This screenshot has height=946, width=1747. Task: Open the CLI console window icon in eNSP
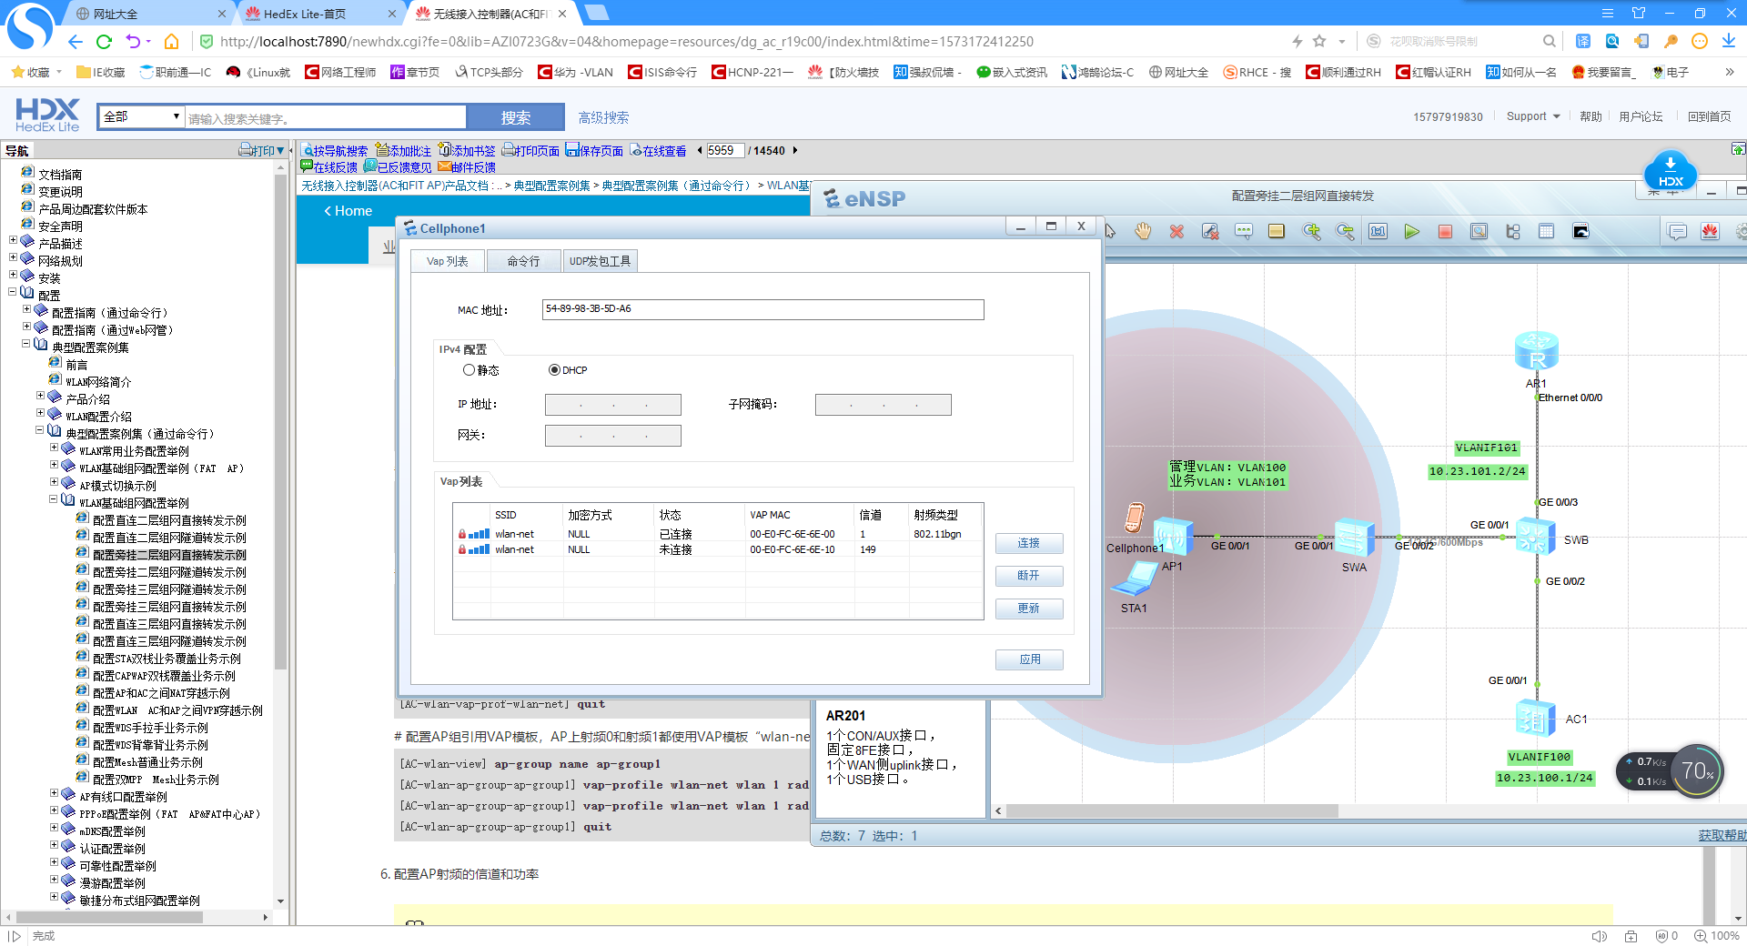point(1581,232)
